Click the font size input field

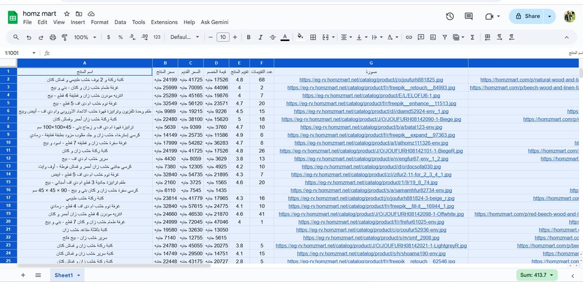223,37
